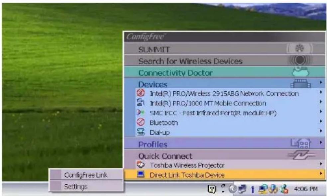Click the messenger tray icon with red X
The height and width of the screenshot is (196, 327).
click(284, 189)
